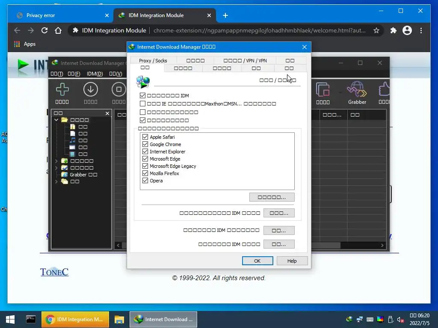Uncheck Internet Explorer integration
Screen dimensions: 438x328
[145, 152]
